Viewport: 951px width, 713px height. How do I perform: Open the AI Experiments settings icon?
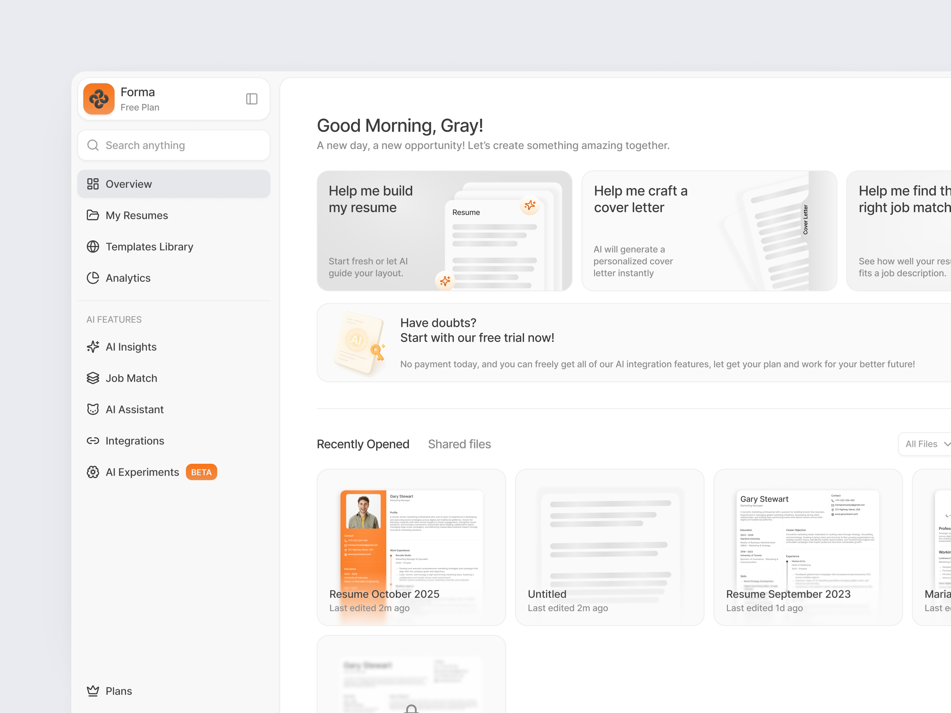coord(93,472)
